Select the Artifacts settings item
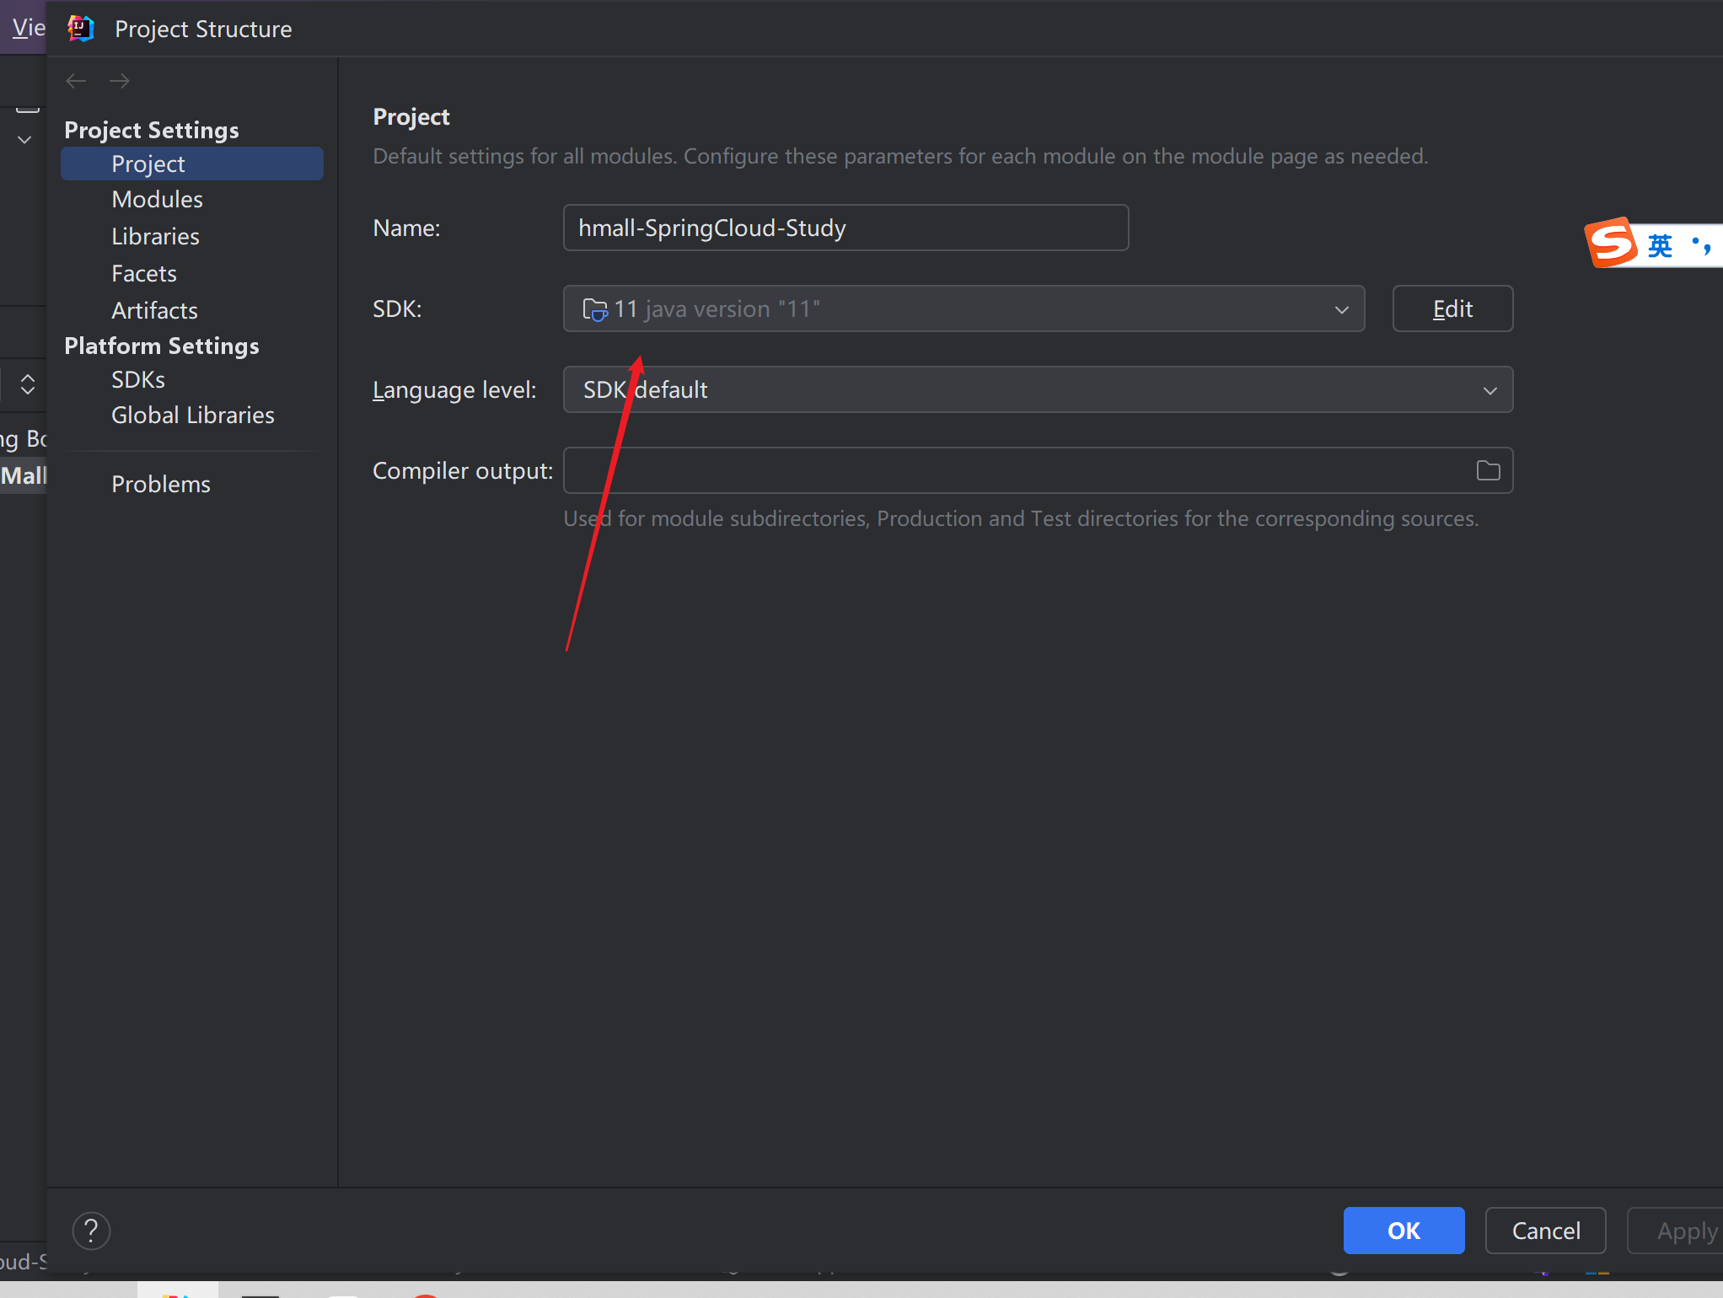 tap(154, 311)
